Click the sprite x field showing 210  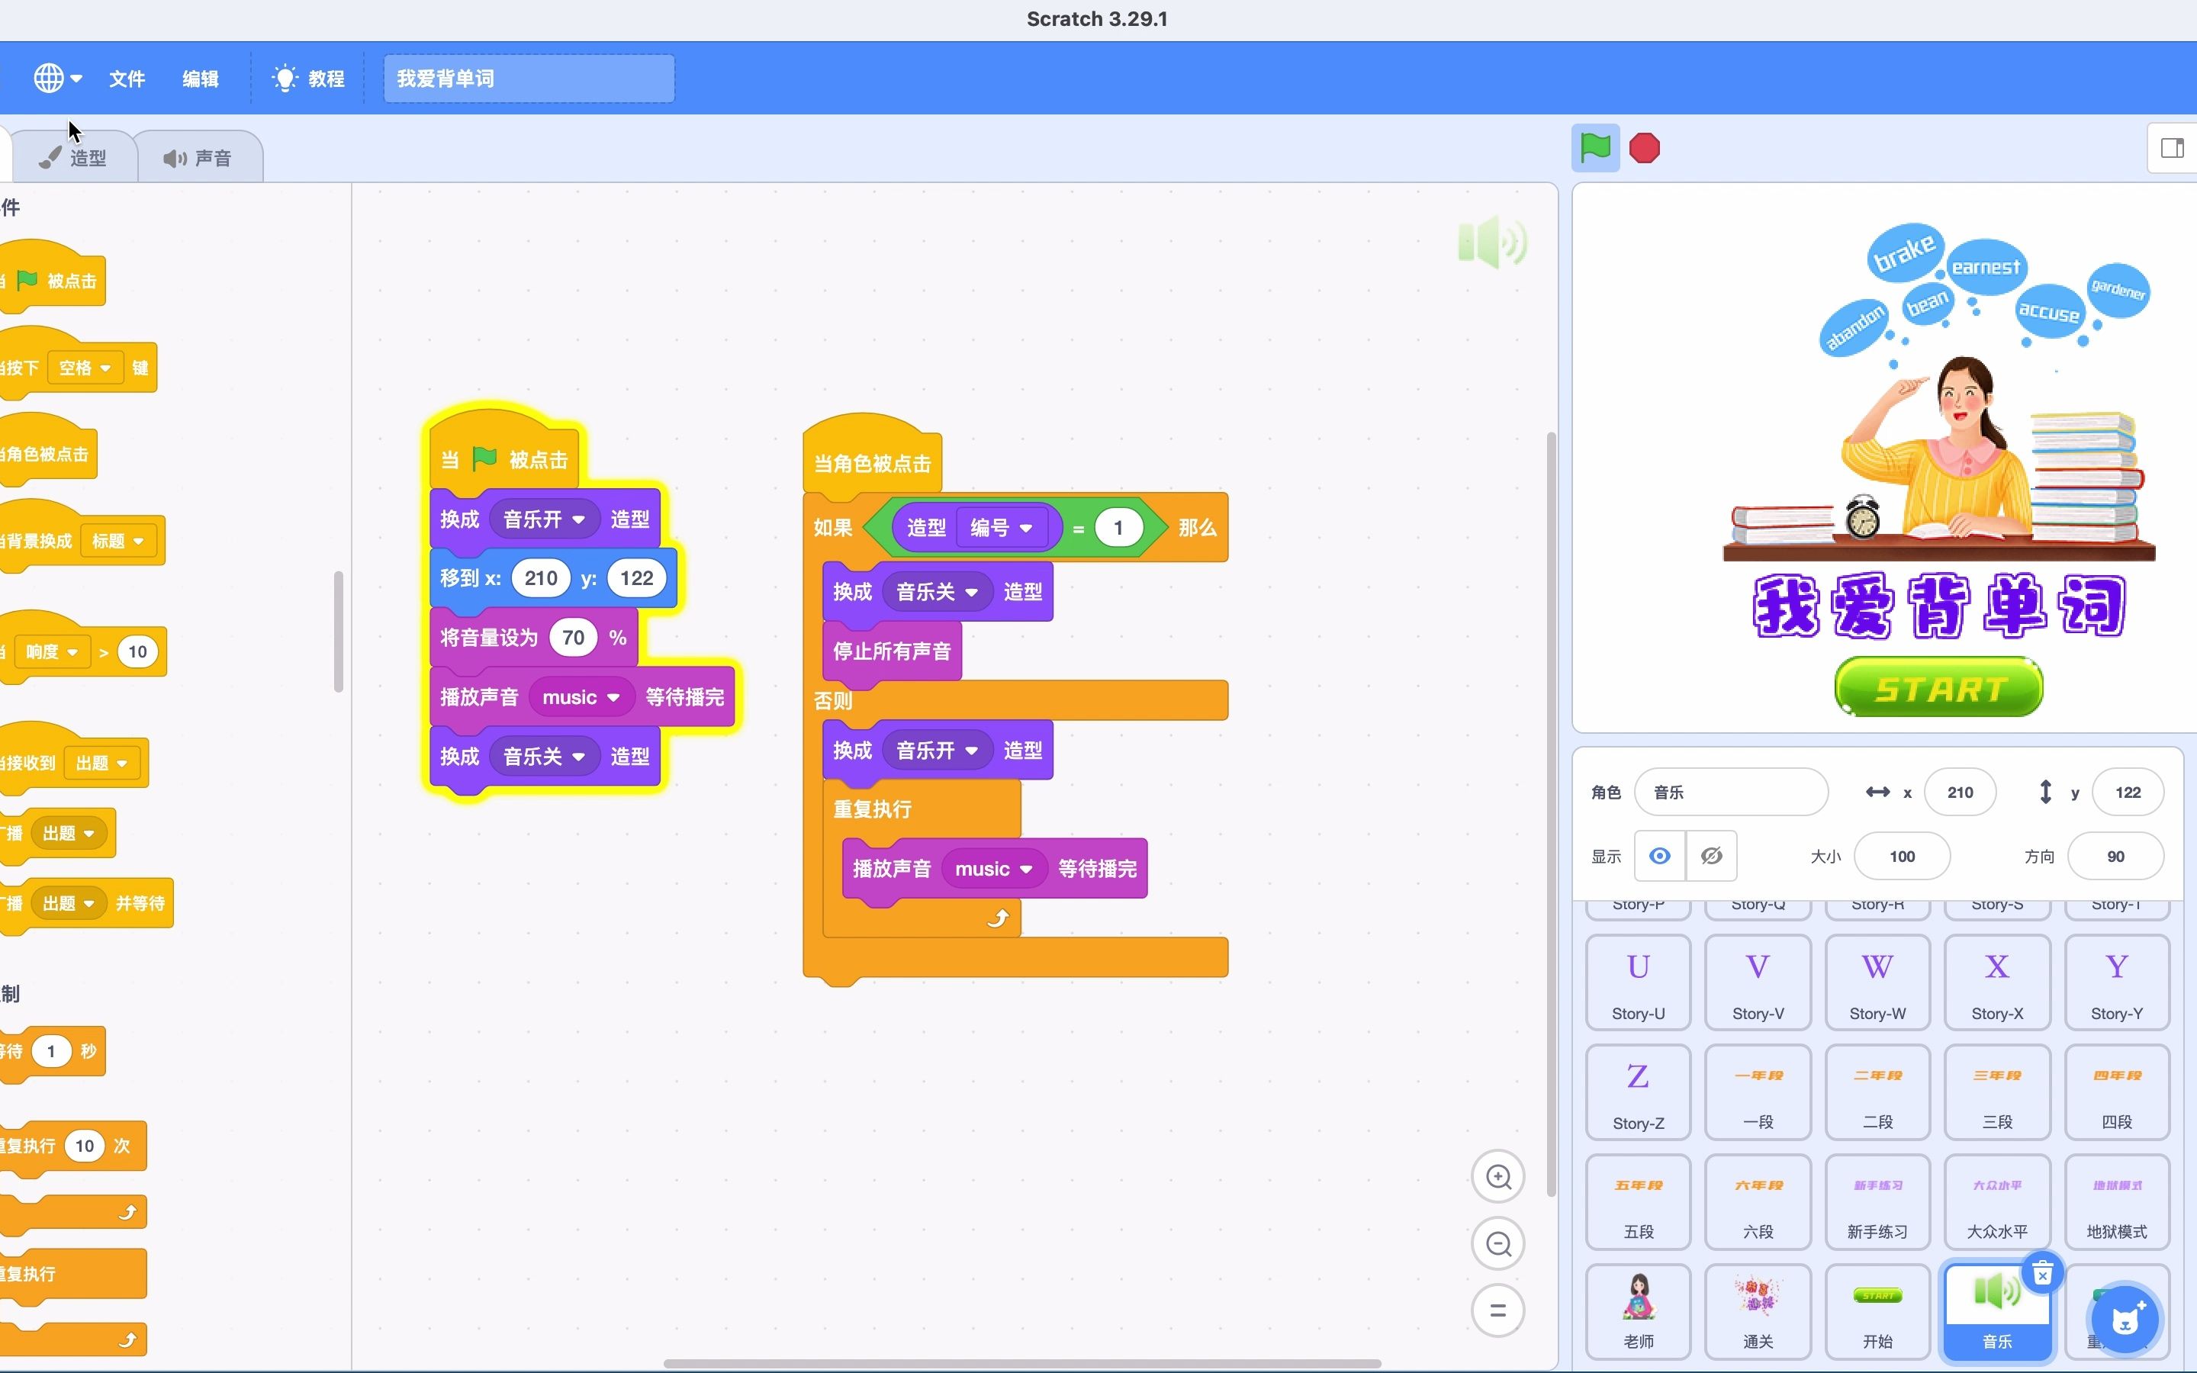[1960, 792]
